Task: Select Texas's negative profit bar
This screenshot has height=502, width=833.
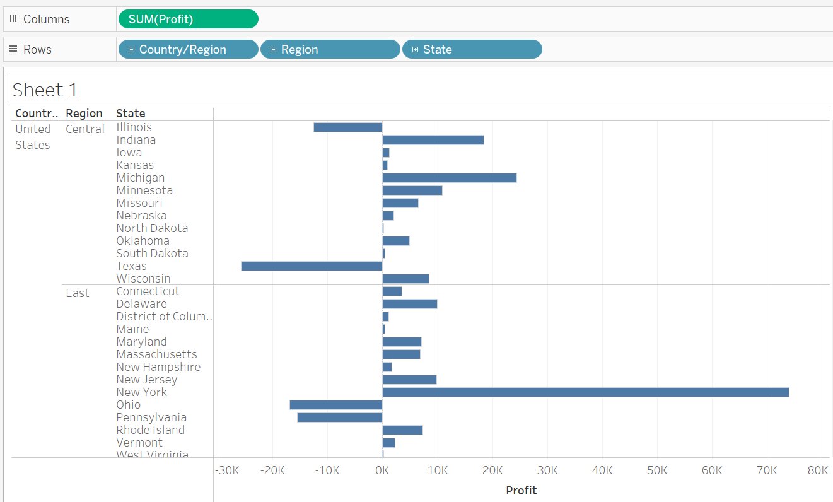Action: pos(312,266)
